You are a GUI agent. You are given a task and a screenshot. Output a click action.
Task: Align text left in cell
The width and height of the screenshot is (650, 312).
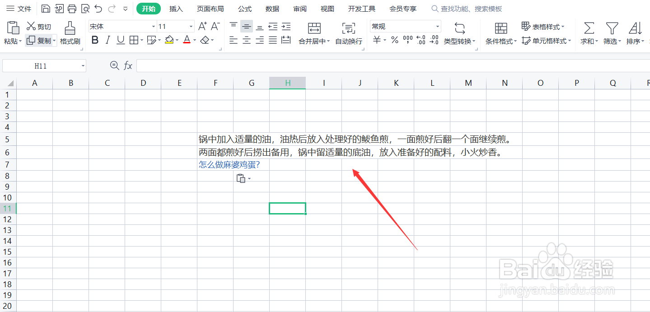234,41
